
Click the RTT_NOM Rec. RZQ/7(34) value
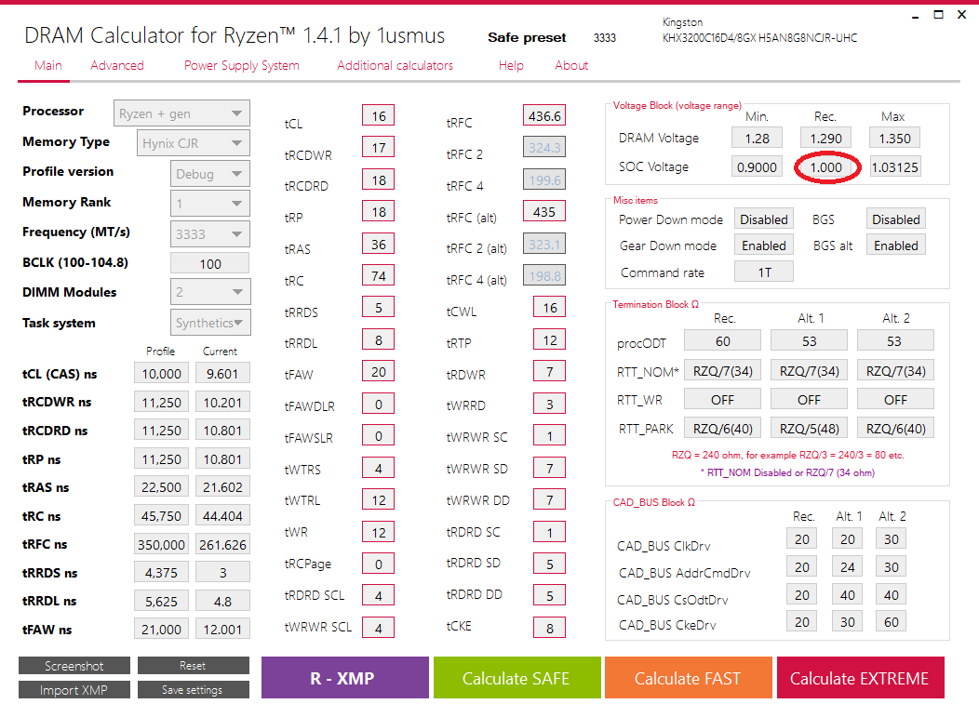[x=723, y=371]
